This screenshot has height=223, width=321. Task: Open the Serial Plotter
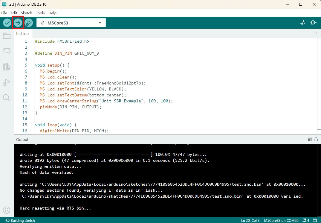[x=303, y=23]
